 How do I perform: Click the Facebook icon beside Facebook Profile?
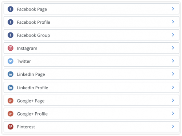point(11,22)
